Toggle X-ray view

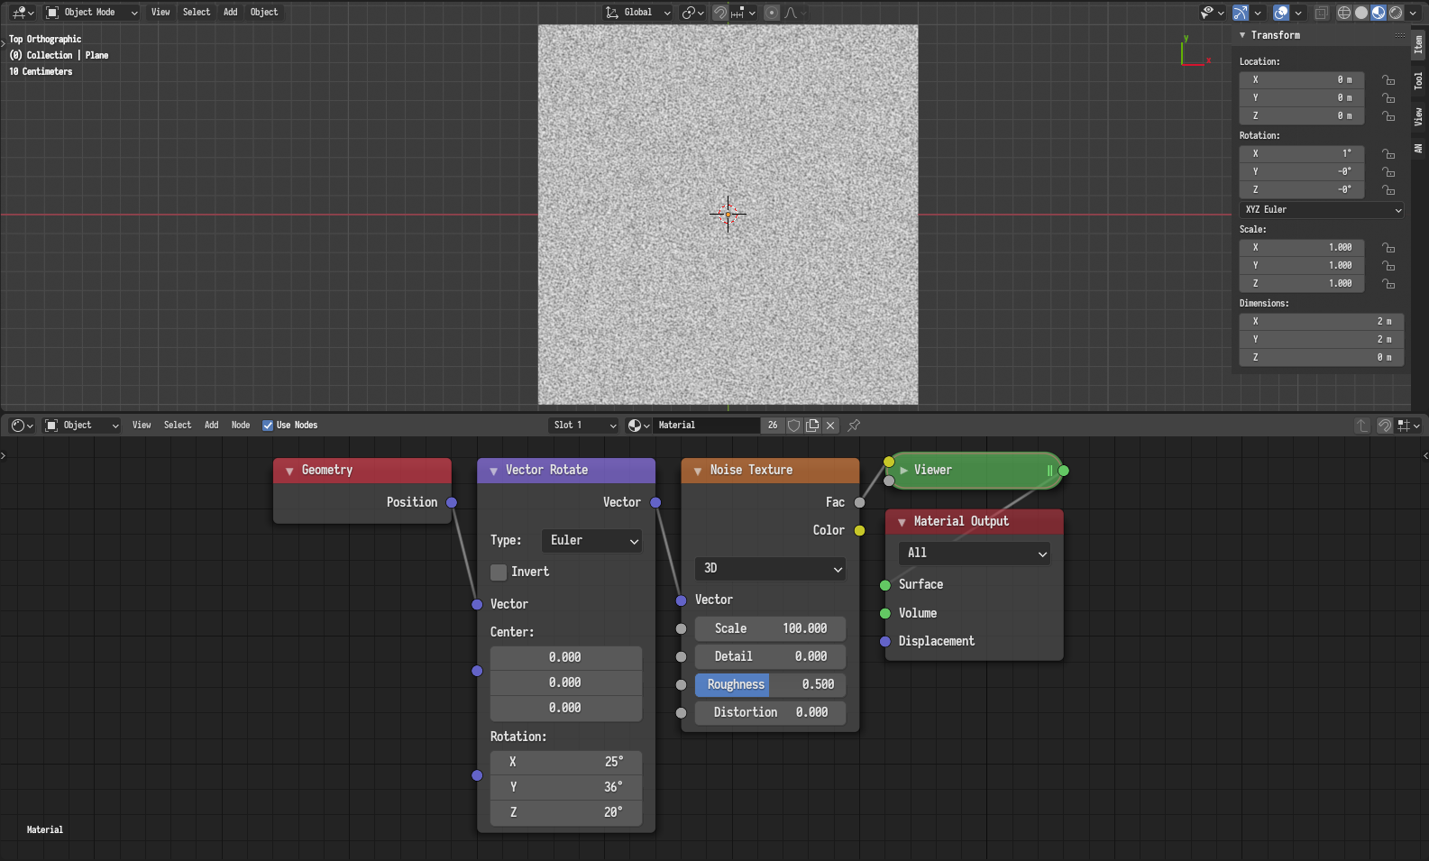[x=1322, y=13]
